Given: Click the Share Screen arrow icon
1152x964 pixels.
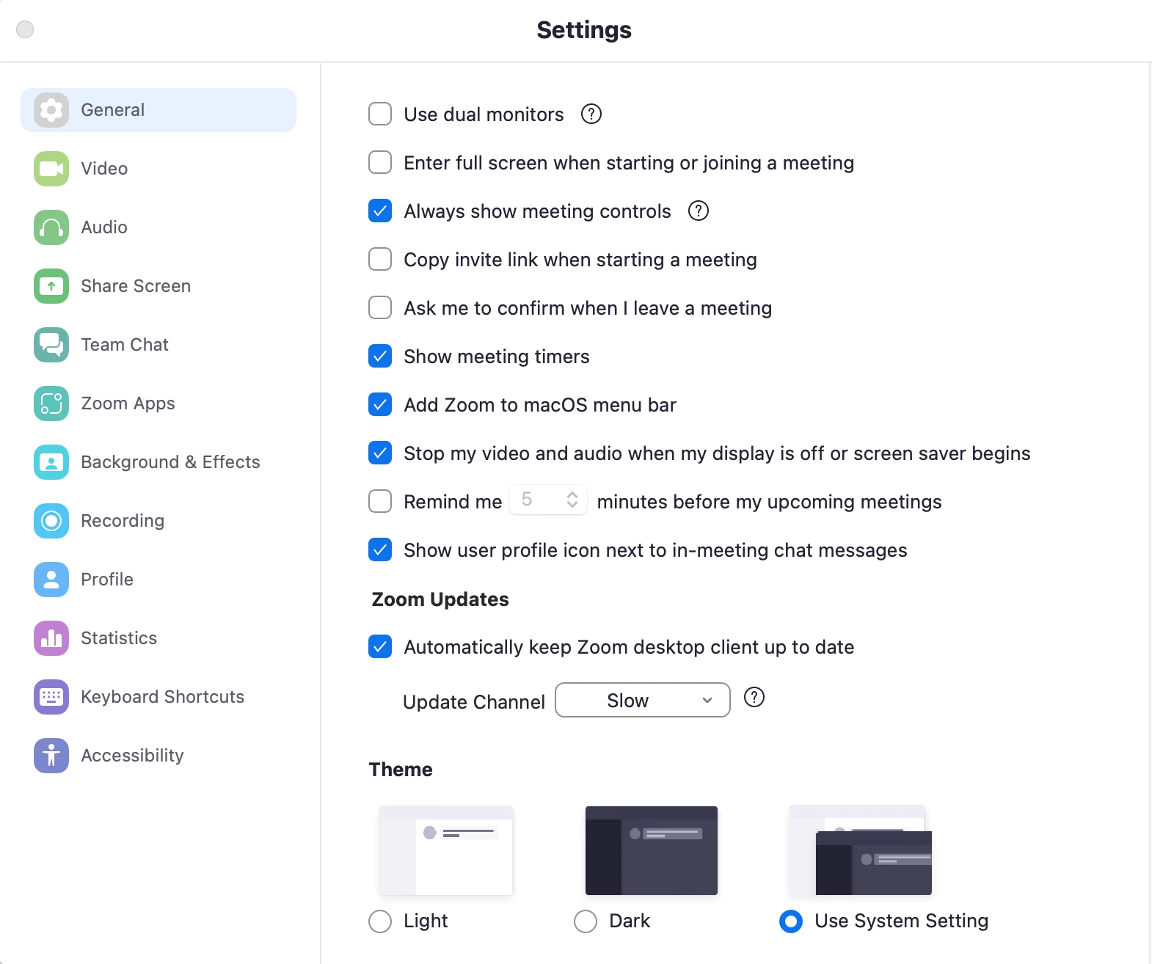Looking at the screenshot, I should click(x=51, y=286).
